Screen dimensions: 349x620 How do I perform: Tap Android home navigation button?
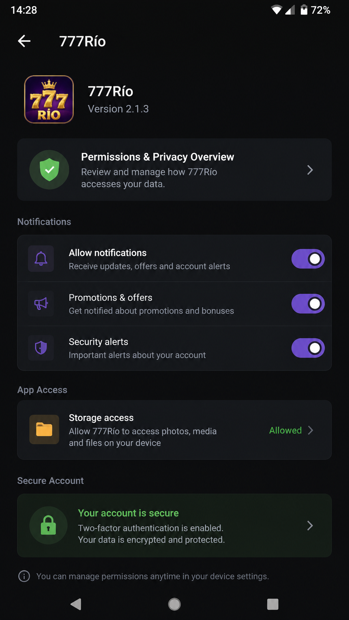pos(174,604)
